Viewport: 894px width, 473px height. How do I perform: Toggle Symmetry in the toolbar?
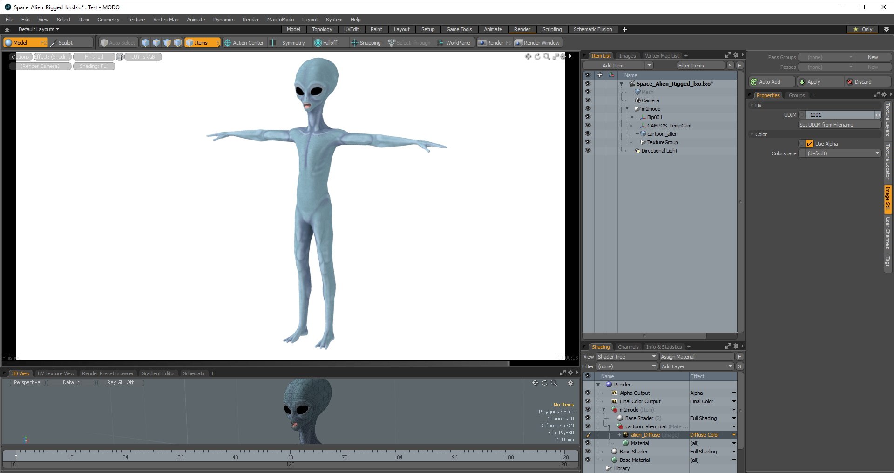coord(289,43)
